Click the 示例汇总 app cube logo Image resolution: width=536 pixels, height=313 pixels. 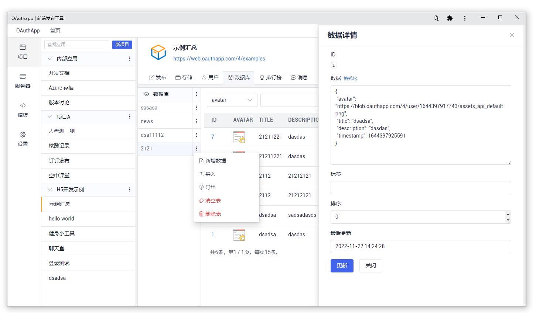point(158,52)
